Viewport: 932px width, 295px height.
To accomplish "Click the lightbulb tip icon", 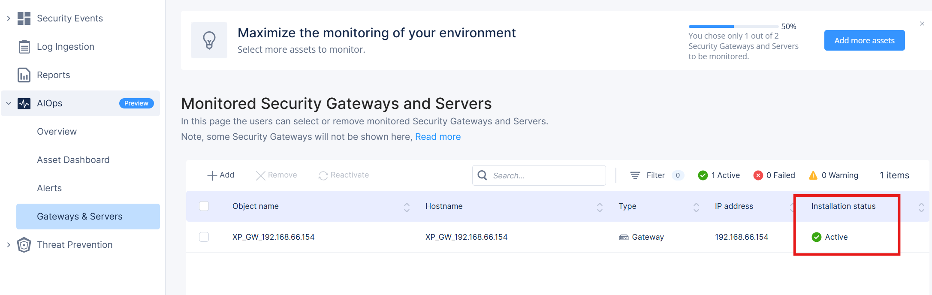I will click(x=209, y=40).
